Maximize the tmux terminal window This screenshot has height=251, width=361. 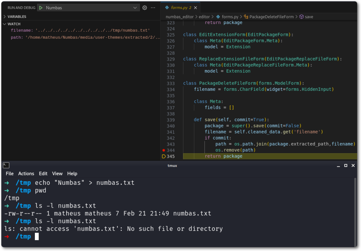click(346, 165)
